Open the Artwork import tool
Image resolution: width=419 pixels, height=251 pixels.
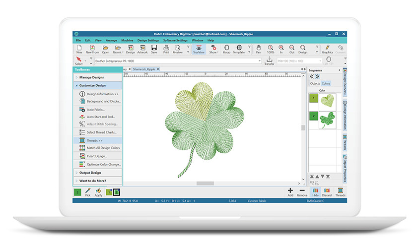[x=142, y=49]
